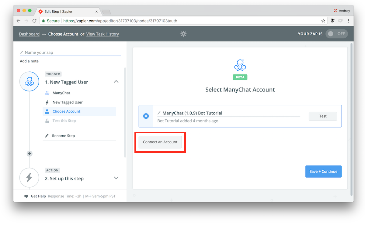Click the browser back arrow
Screen dimensions: 365x225
click(19, 21)
